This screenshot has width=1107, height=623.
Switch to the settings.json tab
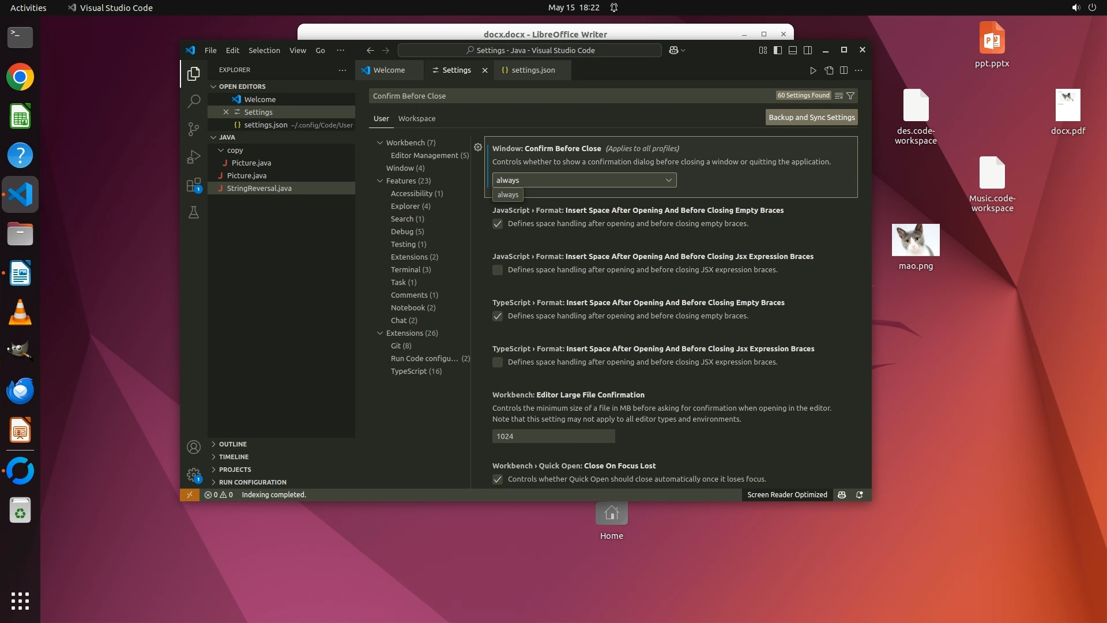(x=533, y=70)
